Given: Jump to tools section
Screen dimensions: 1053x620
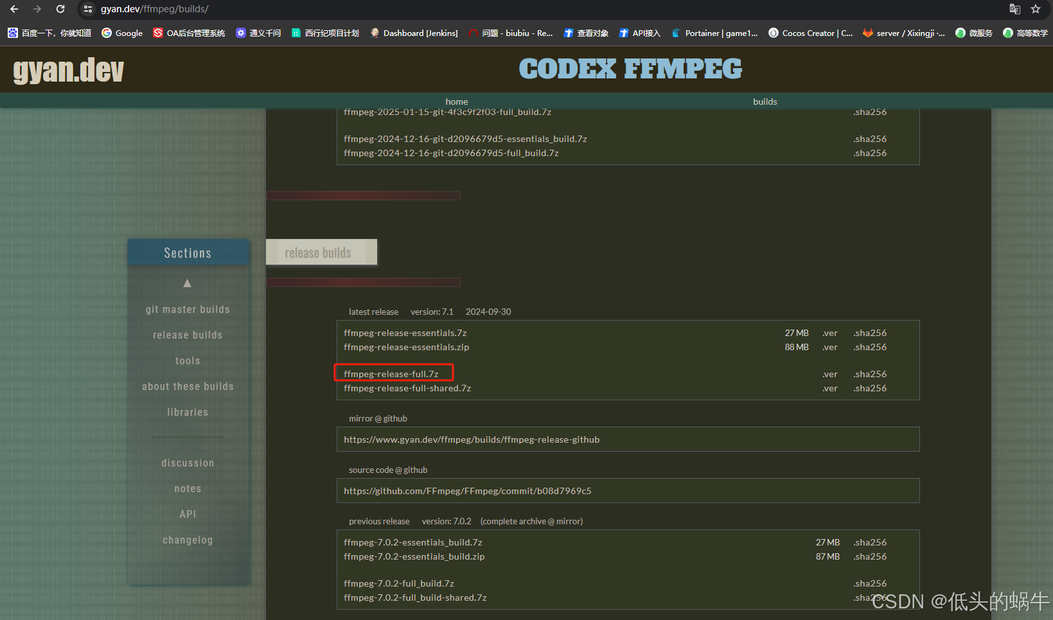Looking at the screenshot, I should [188, 360].
